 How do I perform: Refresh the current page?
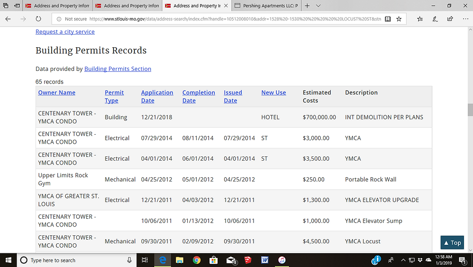38,19
